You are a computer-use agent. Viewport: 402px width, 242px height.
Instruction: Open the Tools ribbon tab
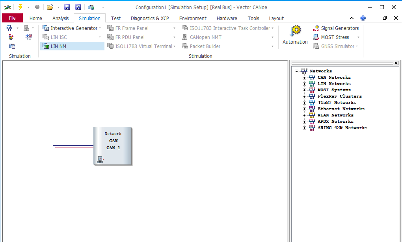point(253,18)
